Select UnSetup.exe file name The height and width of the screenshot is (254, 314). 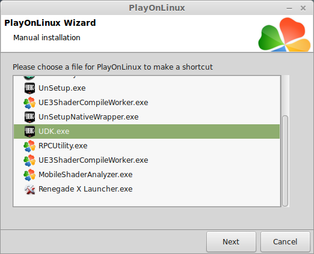62,88
